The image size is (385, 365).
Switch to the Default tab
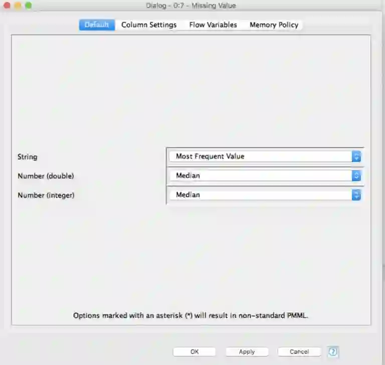coord(97,25)
